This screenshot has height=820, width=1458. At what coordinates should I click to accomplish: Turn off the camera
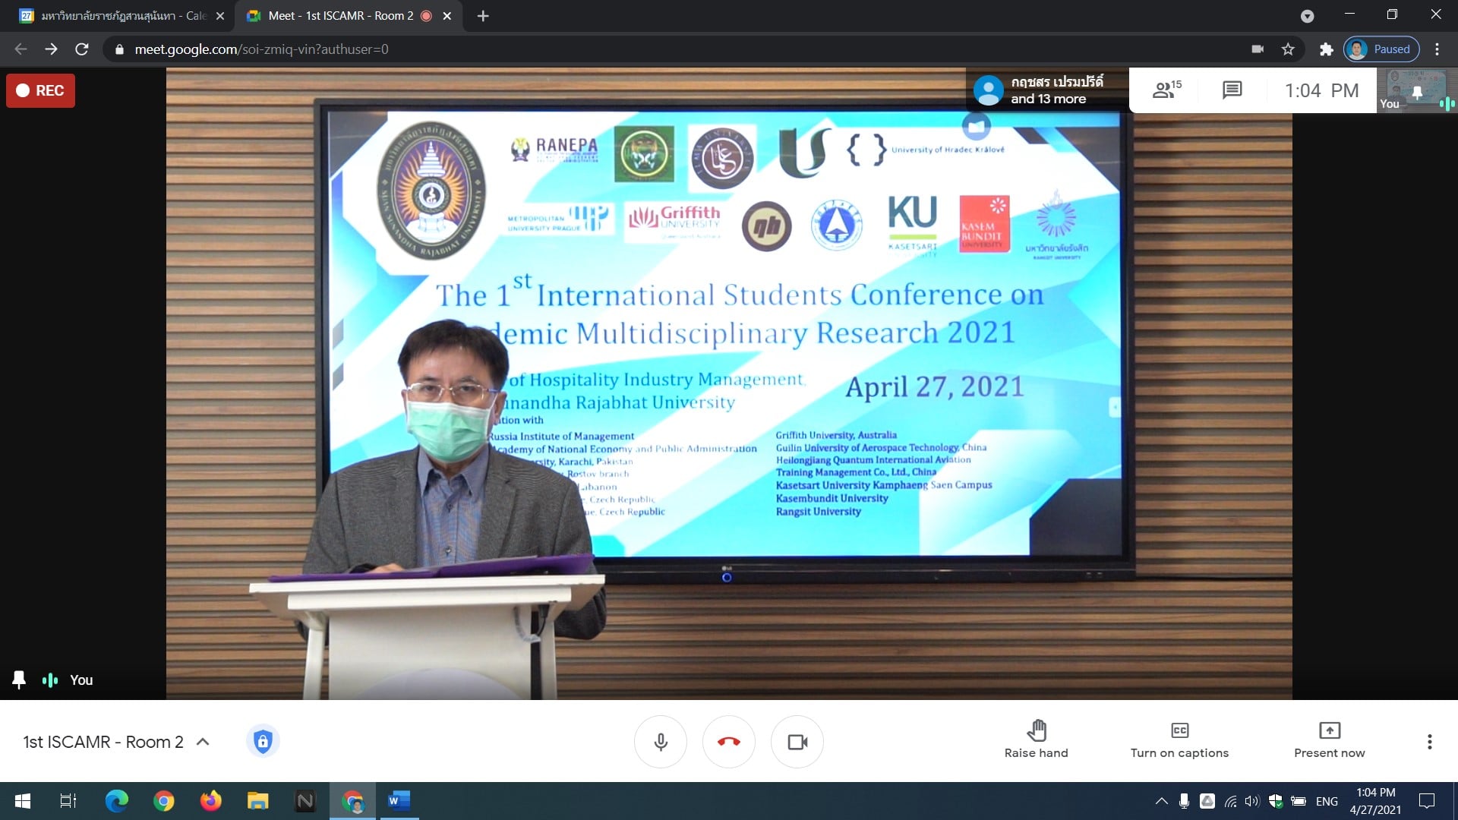797,742
